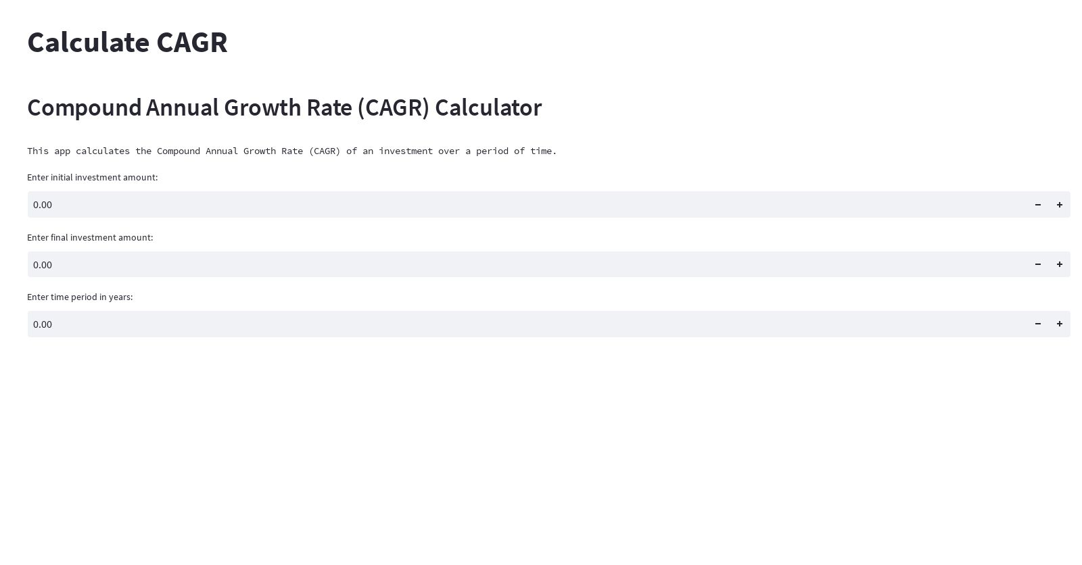Viewport: 1082px width, 565px height.
Task: Click the minus stepper for initial investment amount
Action: click(1038, 204)
